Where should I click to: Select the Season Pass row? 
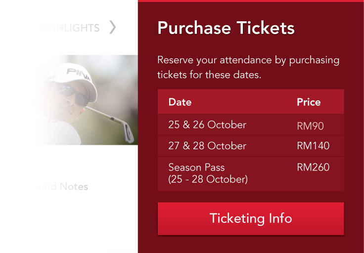tap(251, 174)
